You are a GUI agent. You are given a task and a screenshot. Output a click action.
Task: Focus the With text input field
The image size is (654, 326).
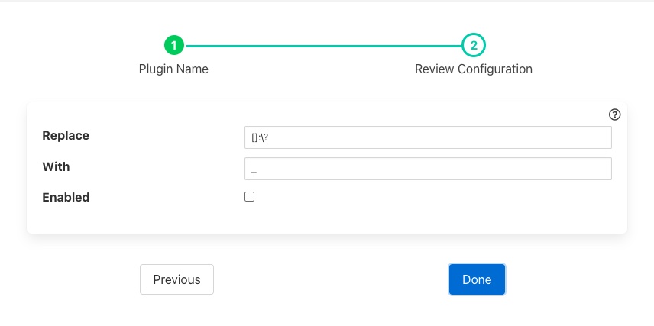pos(428,169)
